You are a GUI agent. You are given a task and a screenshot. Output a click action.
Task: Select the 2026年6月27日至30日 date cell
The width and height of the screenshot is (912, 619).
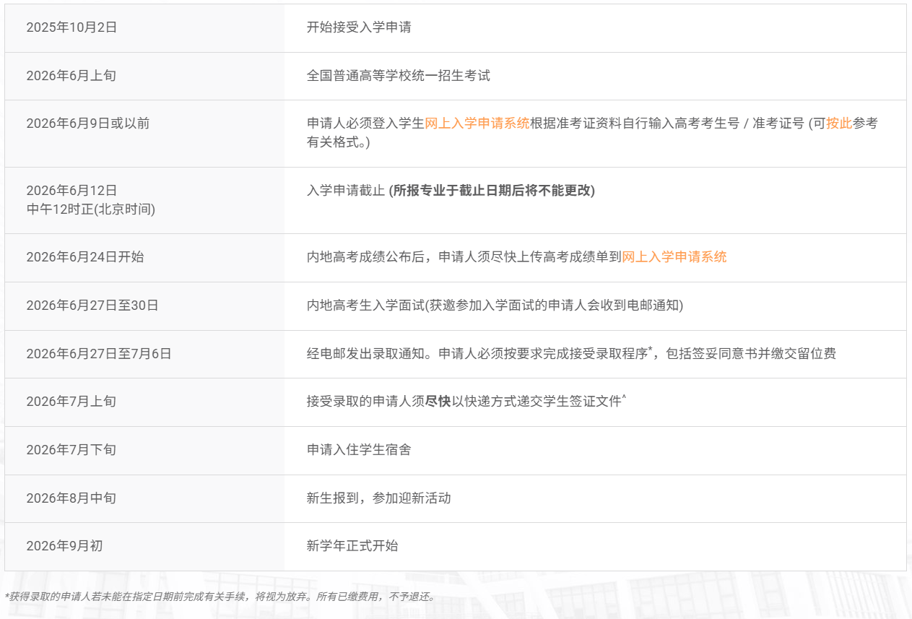[x=92, y=305]
